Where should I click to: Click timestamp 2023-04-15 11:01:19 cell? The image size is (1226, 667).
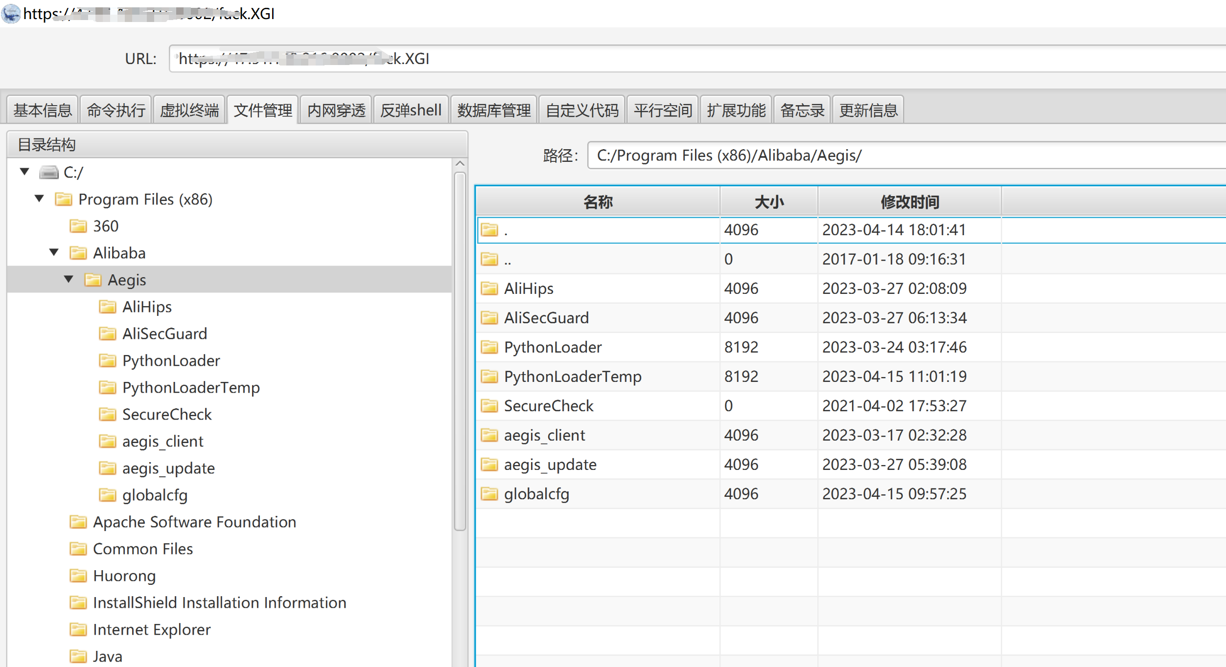click(x=909, y=377)
